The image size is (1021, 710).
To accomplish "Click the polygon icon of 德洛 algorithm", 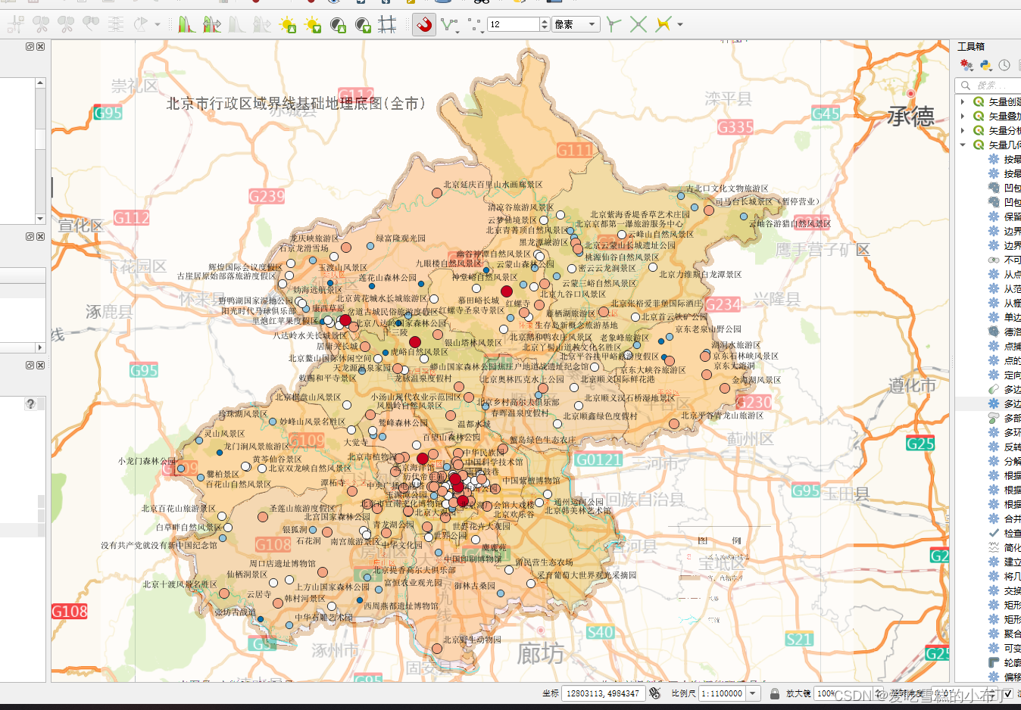I will tap(994, 332).
